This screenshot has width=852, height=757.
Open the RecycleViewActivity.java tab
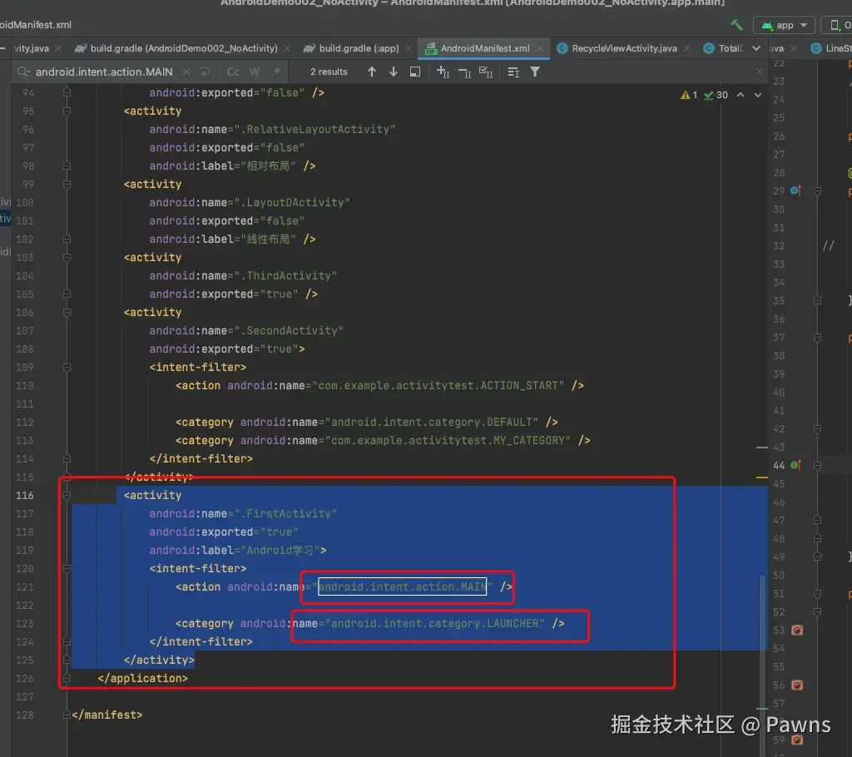click(624, 48)
